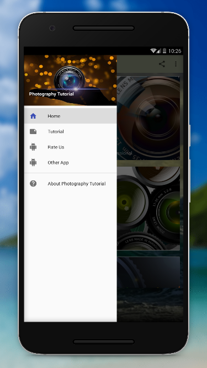Screen dimensions: 207x368
Task: Open the top brown lens thumbnail
Action: 148,118
